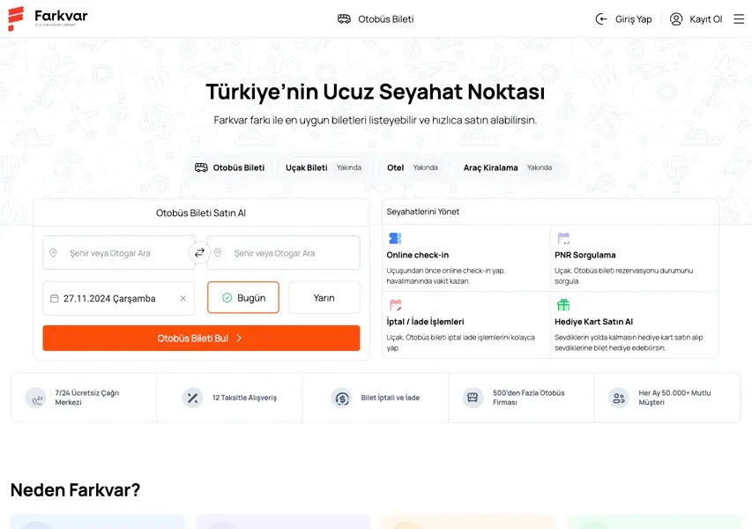Click the 7/24 call center phone icon
This screenshot has height=529, width=752.
(36, 398)
